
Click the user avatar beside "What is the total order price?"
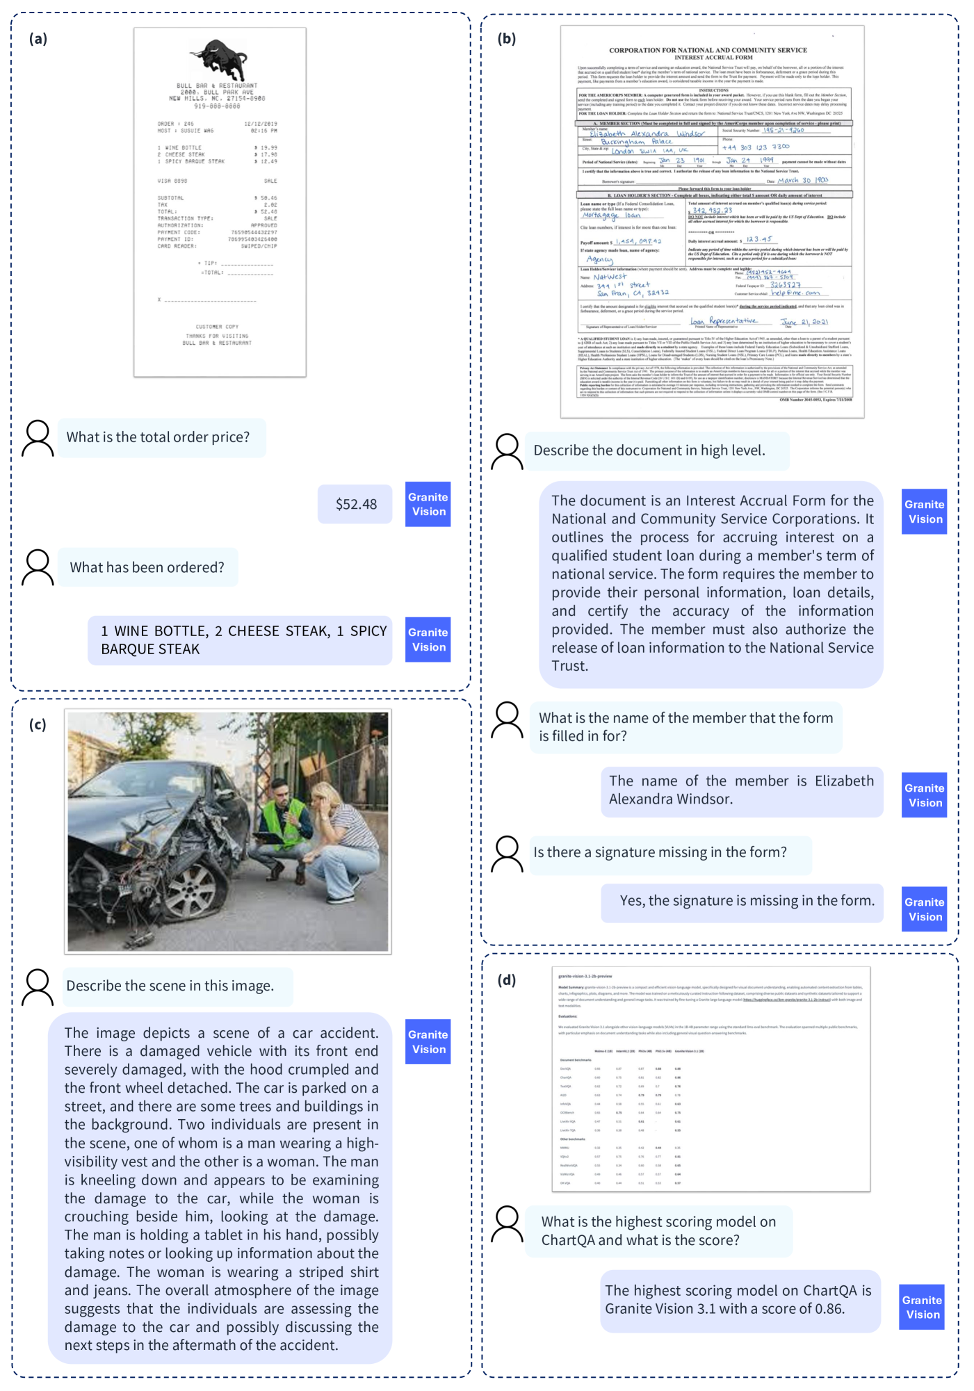(38, 438)
